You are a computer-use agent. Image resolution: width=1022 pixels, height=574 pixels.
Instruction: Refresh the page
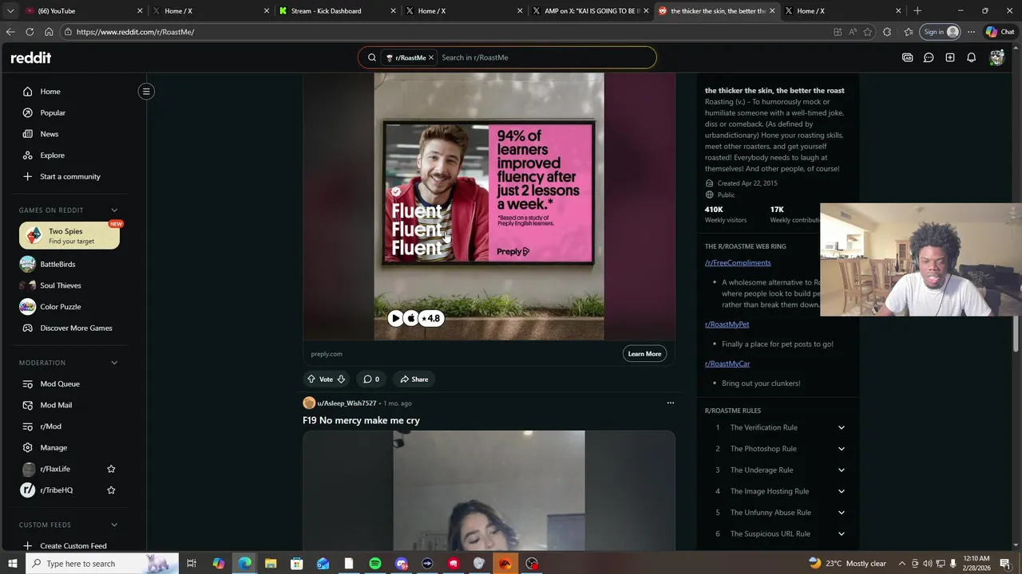[x=30, y=32]
